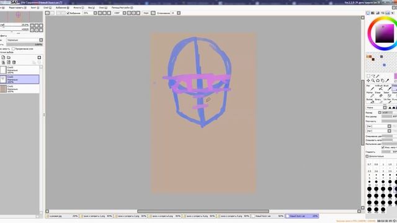Toggle the color wheel panel icon
397x223 pixels.
tap(368, 13)
